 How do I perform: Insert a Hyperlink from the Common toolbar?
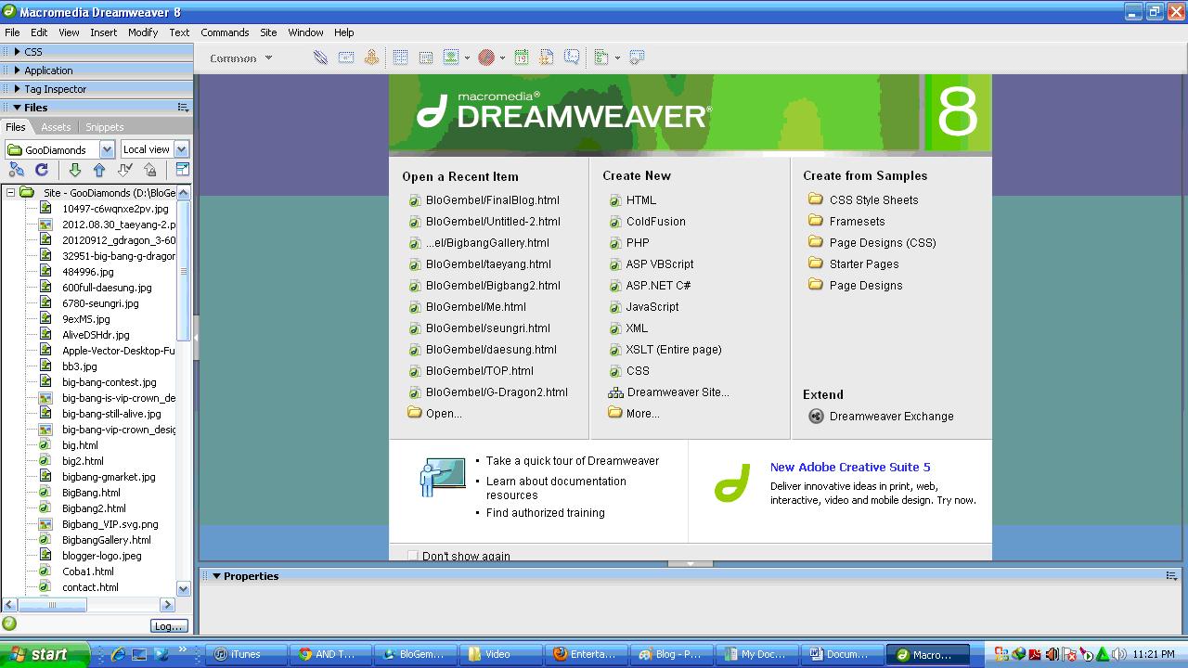click(320, 58)
